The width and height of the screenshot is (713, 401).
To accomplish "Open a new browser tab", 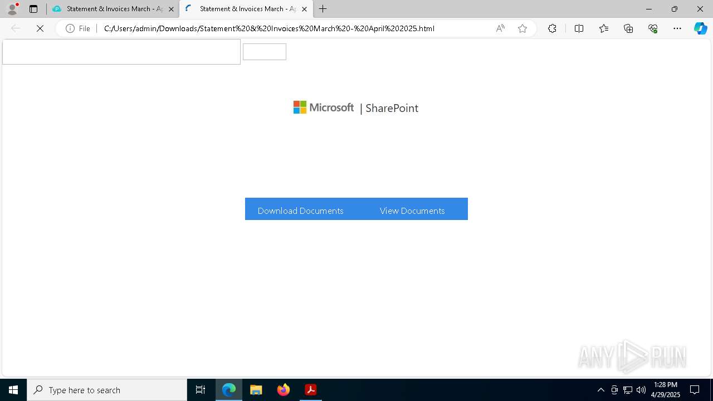I will (323, 9).
